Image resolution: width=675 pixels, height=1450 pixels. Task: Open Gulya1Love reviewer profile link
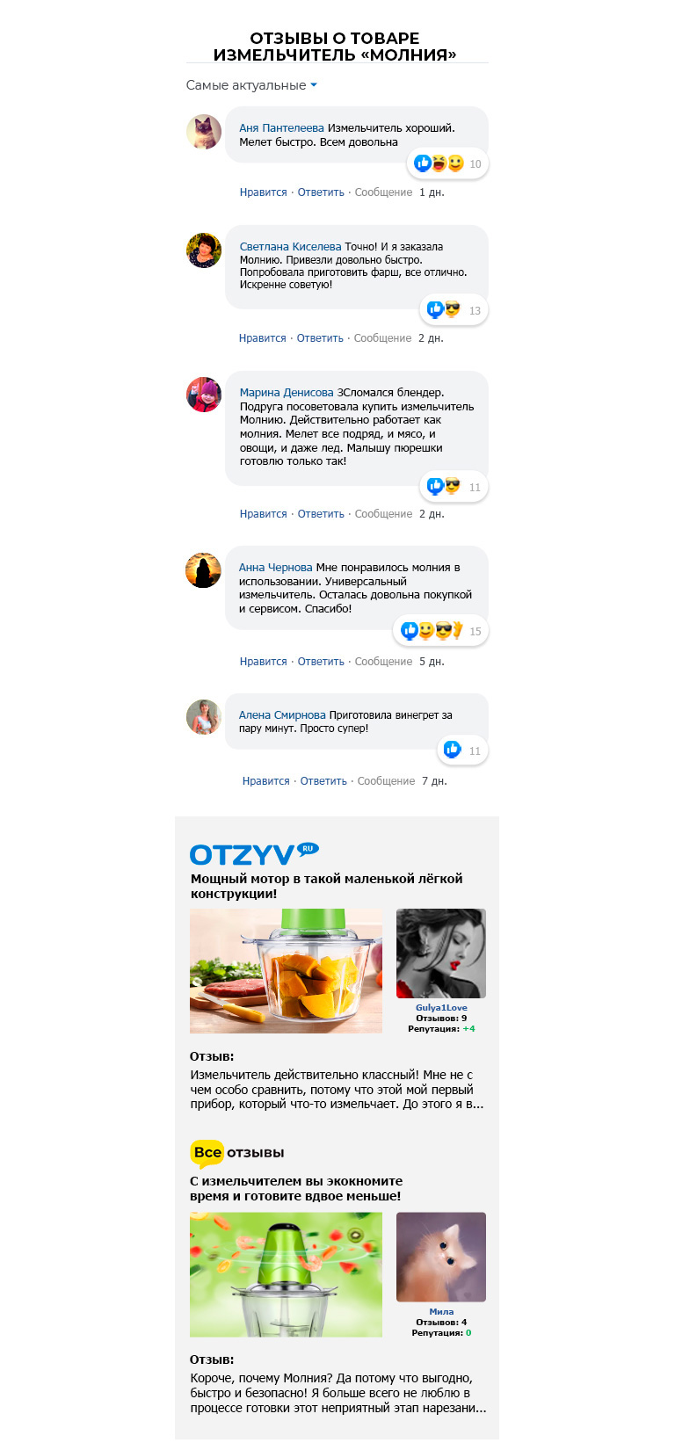click(x=441, y=1008)
